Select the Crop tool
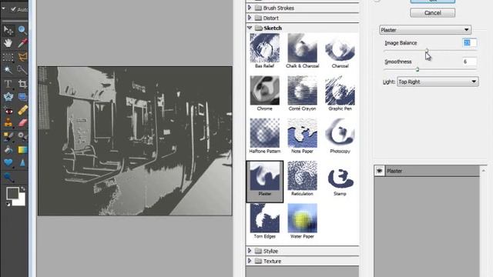This screenshot has height=277, width=493. tap(22, 84)
